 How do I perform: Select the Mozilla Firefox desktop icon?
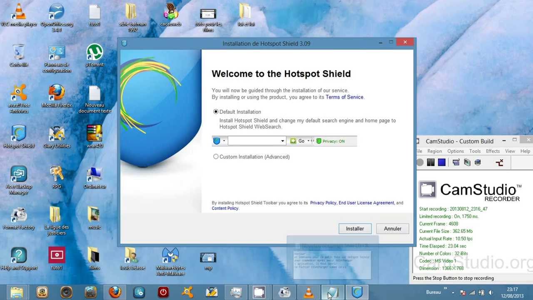(57, 96)
